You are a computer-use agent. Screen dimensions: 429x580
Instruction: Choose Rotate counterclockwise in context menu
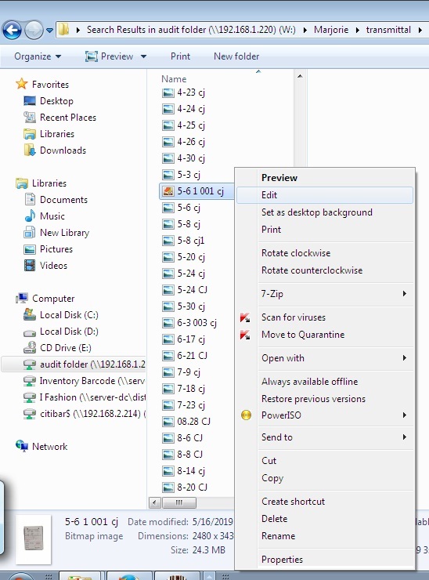click(324, 270)
